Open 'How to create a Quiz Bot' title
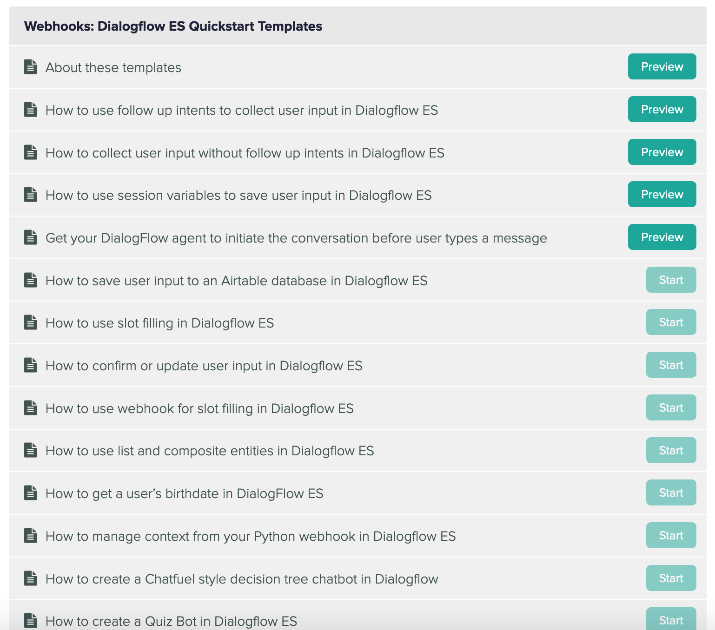This screenshot has width=715, height=630. 171,622
